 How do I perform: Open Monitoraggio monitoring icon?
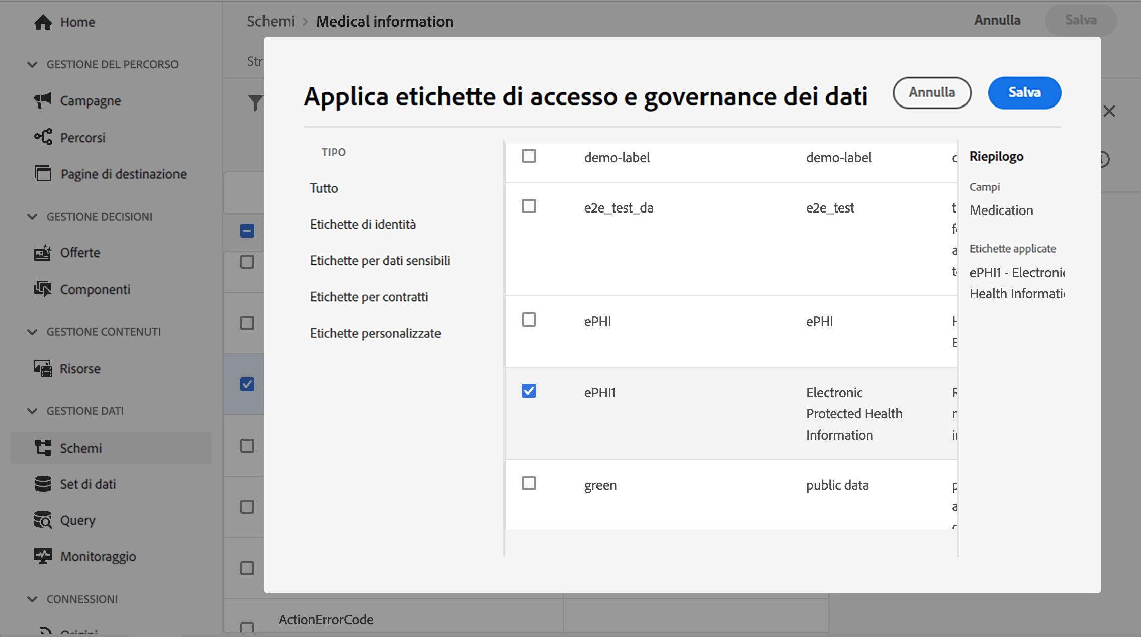pos(43,556)
